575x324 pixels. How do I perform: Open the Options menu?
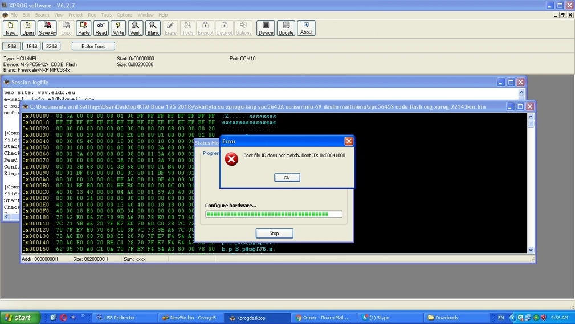coord(124,15)
